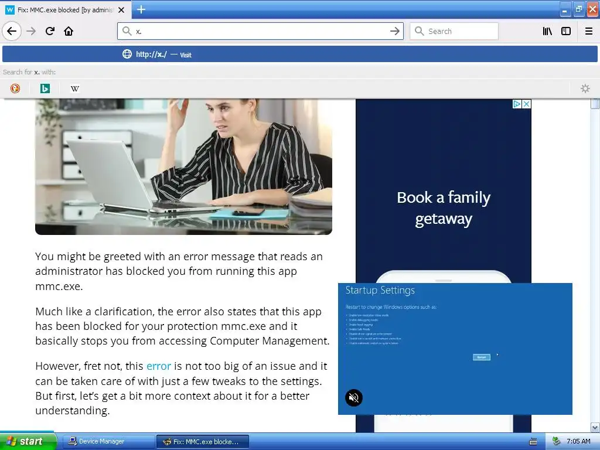Click the page scrollbar thumb at top
The width and height of the screenshot is (600, 450).
click(595, 104)
